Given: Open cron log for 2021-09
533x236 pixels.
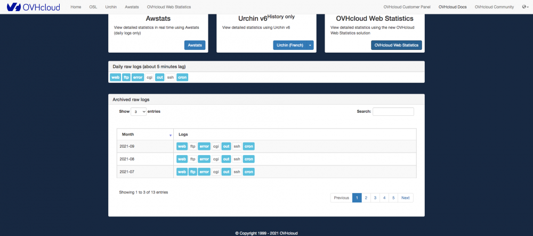Looking at the screenshot, I should click(x=249, y=147).
